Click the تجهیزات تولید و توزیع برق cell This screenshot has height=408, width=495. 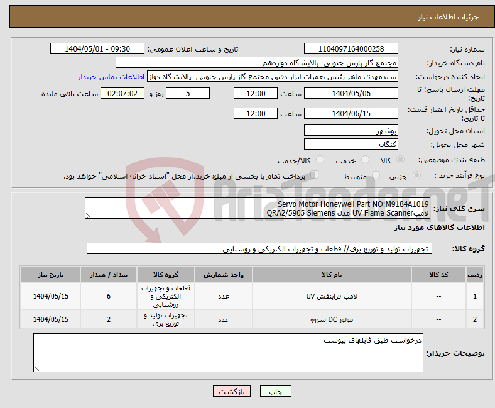(x=166, y=319)
